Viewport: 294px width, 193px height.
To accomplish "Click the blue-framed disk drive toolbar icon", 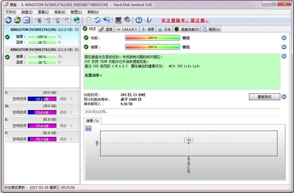I will (26, 20).
